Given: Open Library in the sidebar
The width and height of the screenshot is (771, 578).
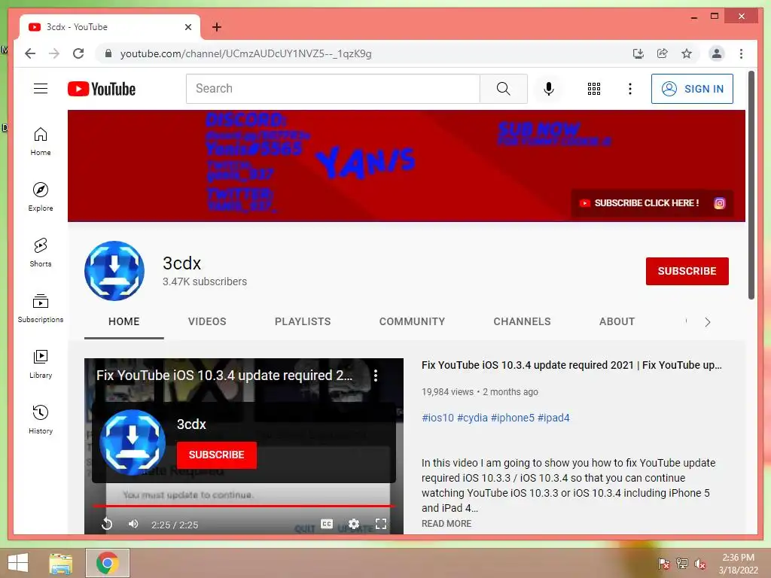Looking at the screenshot, I should click(41, 364).
